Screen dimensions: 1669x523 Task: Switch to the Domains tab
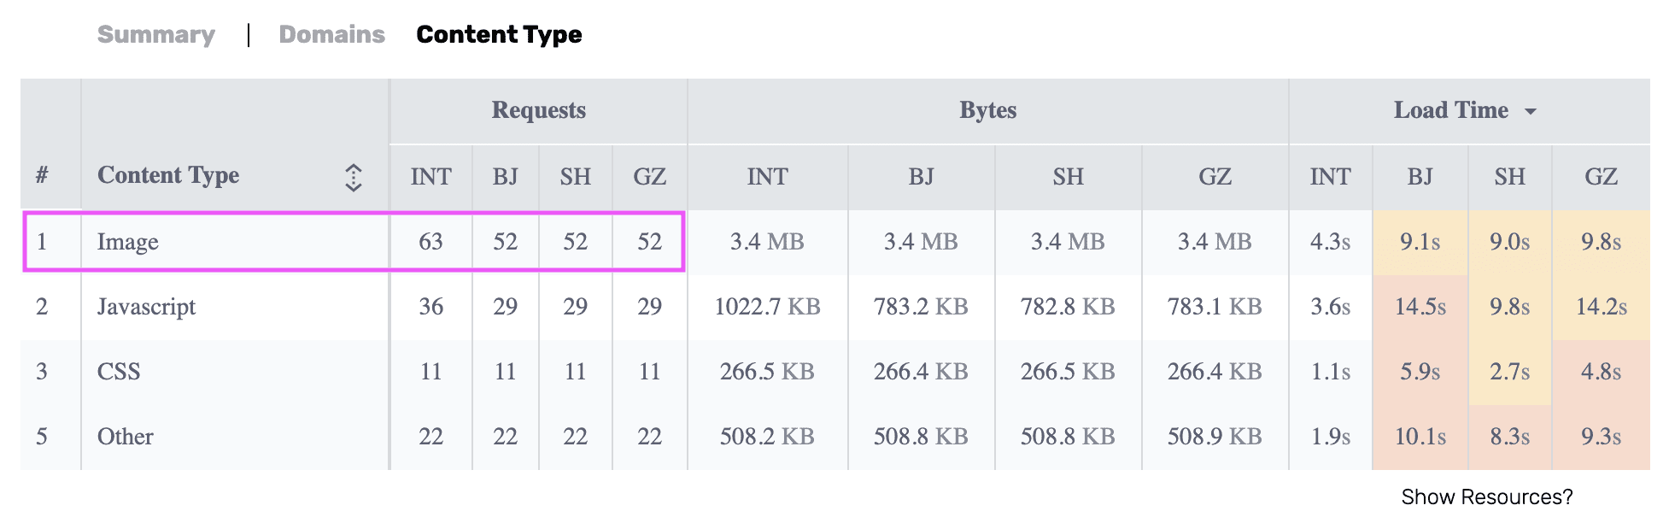coord(331,34)
